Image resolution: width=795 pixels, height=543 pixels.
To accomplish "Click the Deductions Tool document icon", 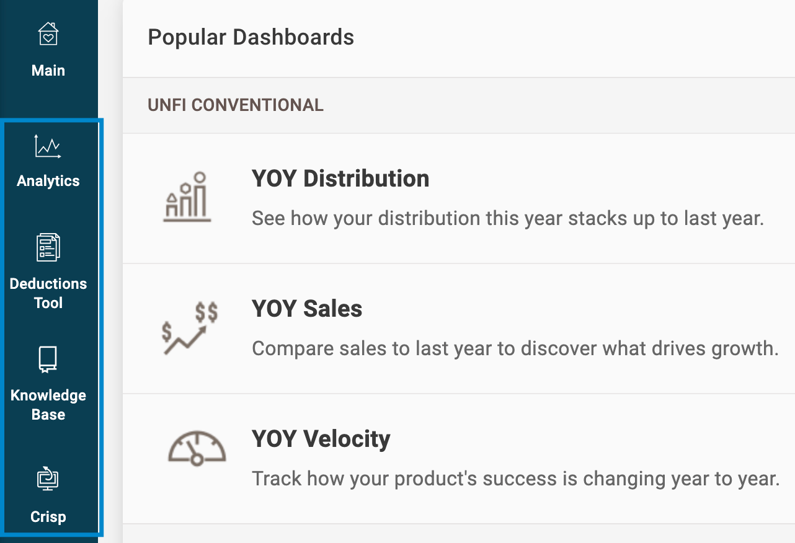I will click(x=48, y=247).
